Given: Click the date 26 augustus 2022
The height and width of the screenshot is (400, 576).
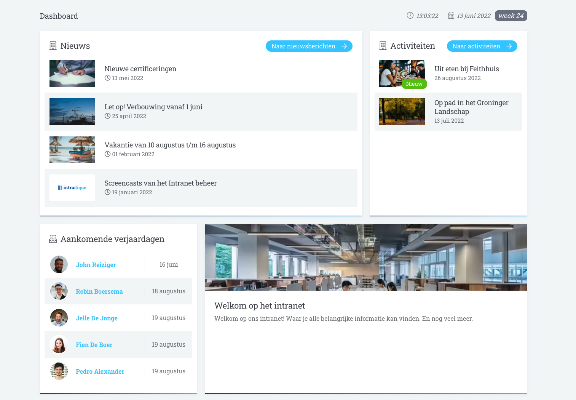Looking at the screenshot, I should pos(458,78).
